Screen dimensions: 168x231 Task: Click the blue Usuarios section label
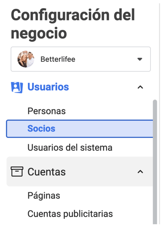tap(48, 87)
